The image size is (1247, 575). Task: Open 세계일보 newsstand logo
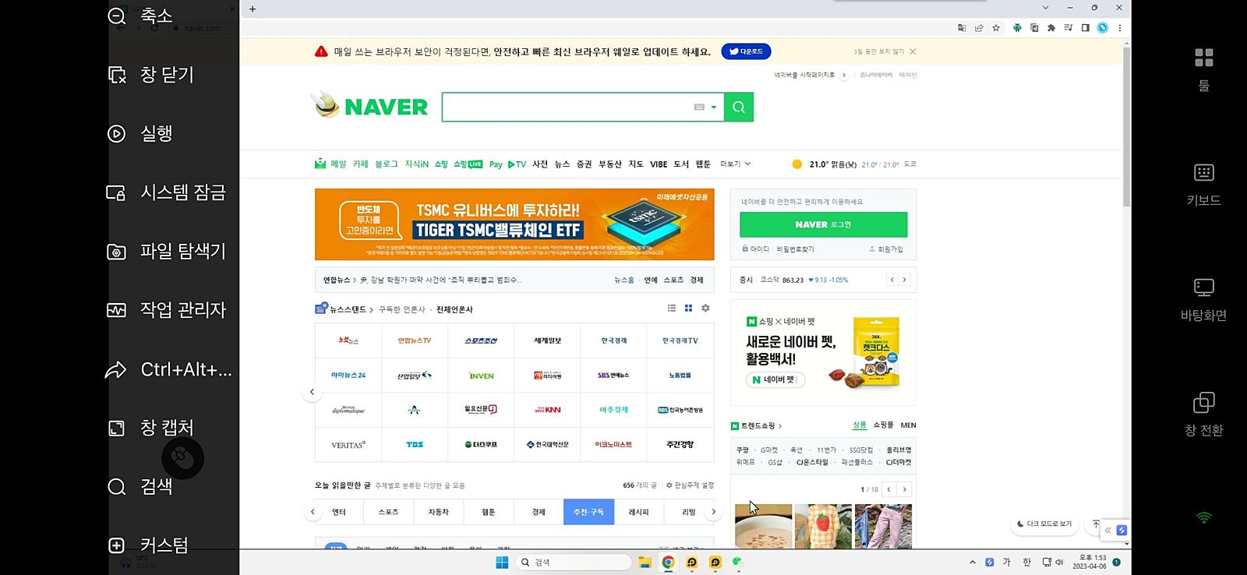[x=547, y=340]
